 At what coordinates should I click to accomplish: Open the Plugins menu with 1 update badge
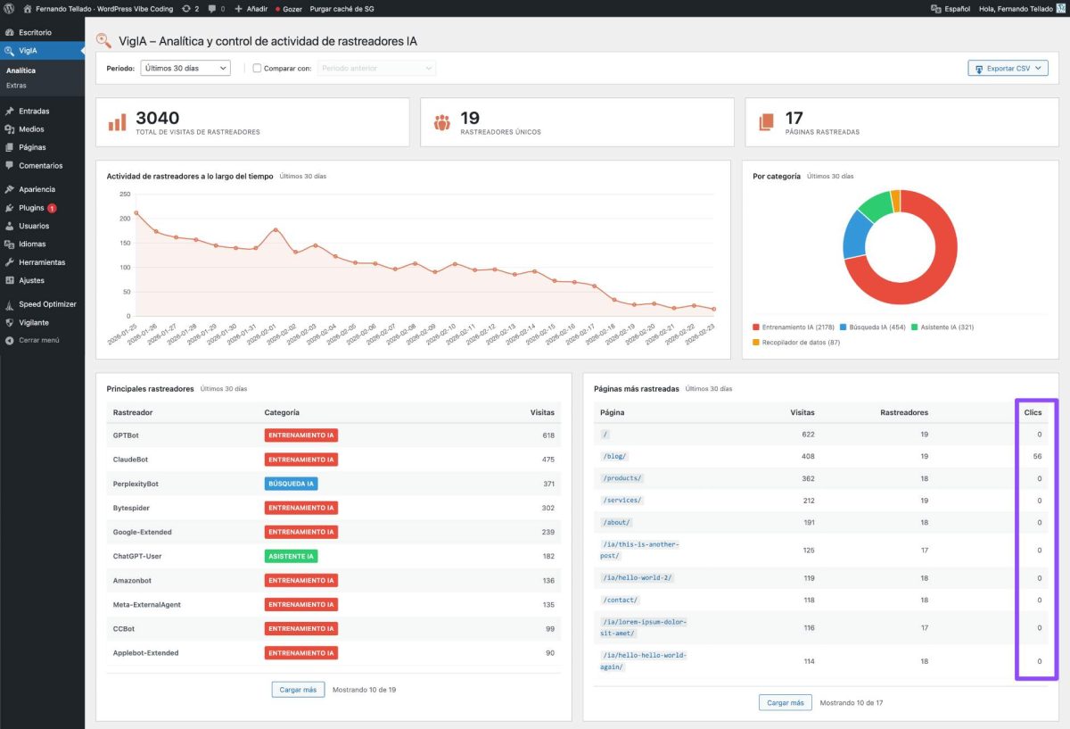(x=37, y=208)
